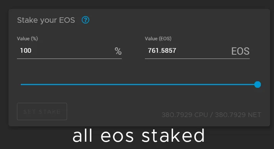Click the all eos staked caption

click(138, 136)
